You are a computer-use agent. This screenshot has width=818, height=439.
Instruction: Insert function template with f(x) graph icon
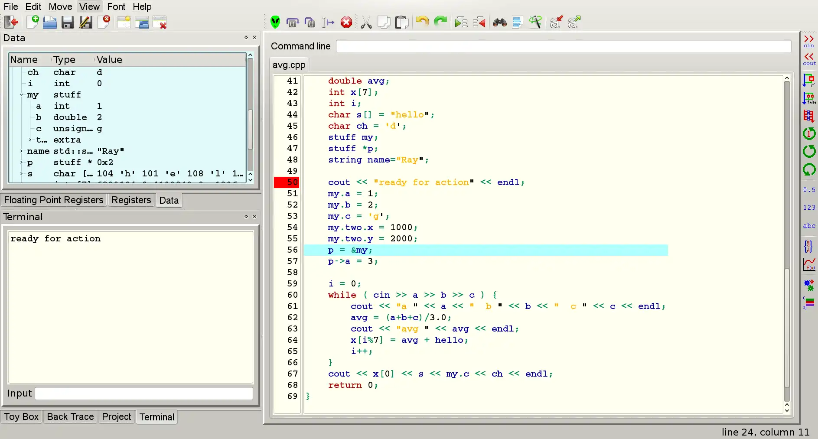point(809,264)
